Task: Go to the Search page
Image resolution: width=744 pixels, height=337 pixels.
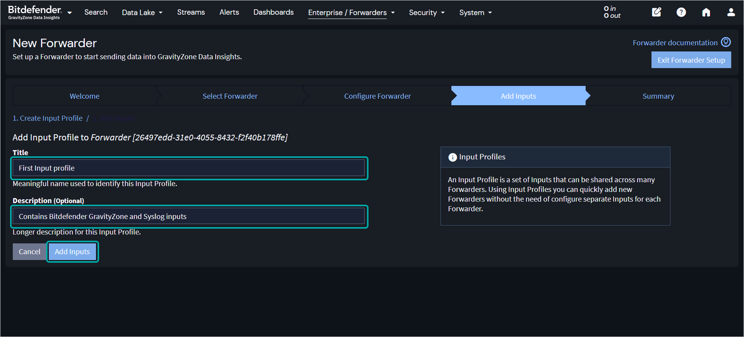Action: point(96,12)
